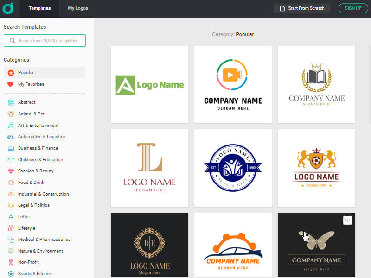
Task: Select the Popular category star entry
Action: click(26, 73)
